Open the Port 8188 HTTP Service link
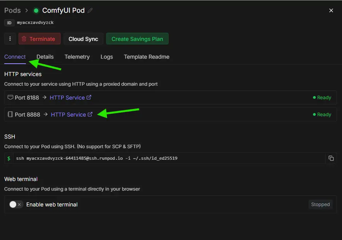The image size is (342, 240). click(67, 98)
